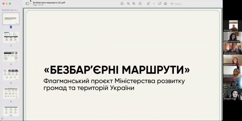Select Anastasiia Shust's video tile

(233, 94)
